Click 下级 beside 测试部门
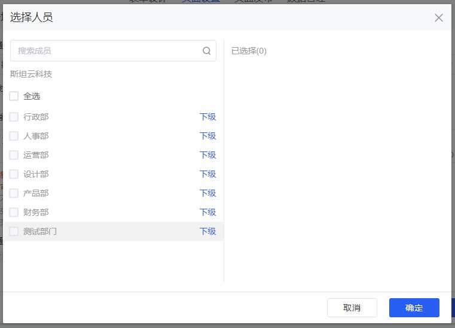455x328 pixels. (207, 231)
